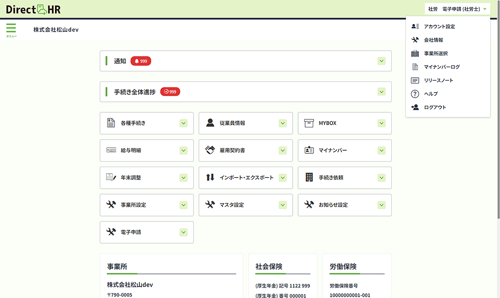Click the マイナンバー ID card icon
The image size is (500, 298).
(x=309, y=150)
